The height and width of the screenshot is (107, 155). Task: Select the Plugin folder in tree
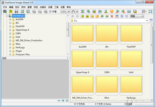pyautogui.click(x=19, y=51)
